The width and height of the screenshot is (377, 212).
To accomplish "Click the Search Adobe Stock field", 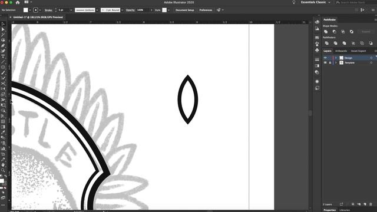I will pos(356,2).
